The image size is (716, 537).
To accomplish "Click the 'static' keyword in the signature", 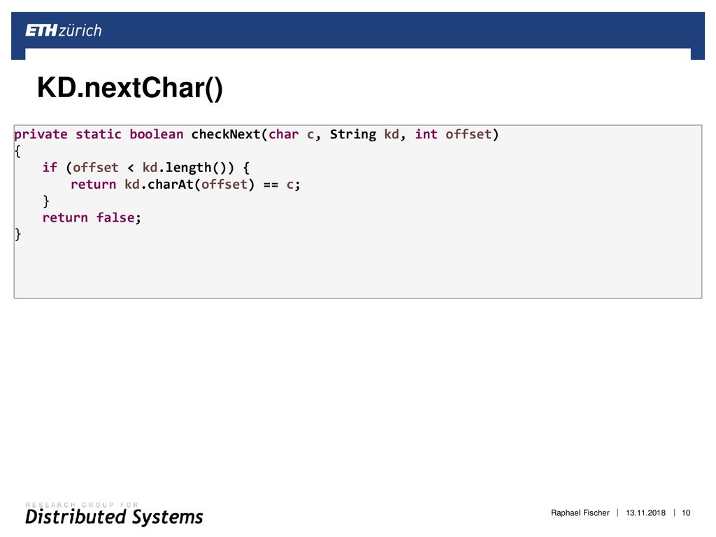I will pos(98,134).
